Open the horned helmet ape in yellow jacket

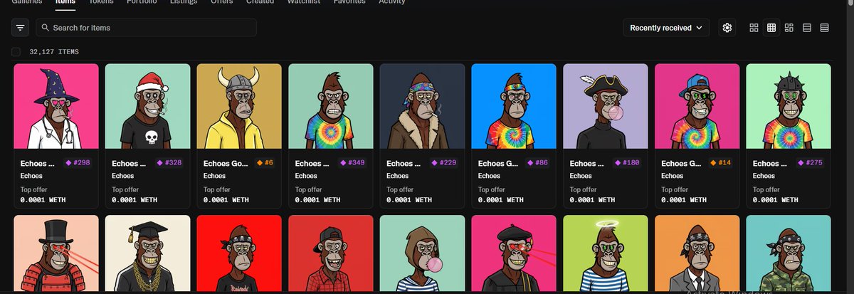click(x=239, y=106)
